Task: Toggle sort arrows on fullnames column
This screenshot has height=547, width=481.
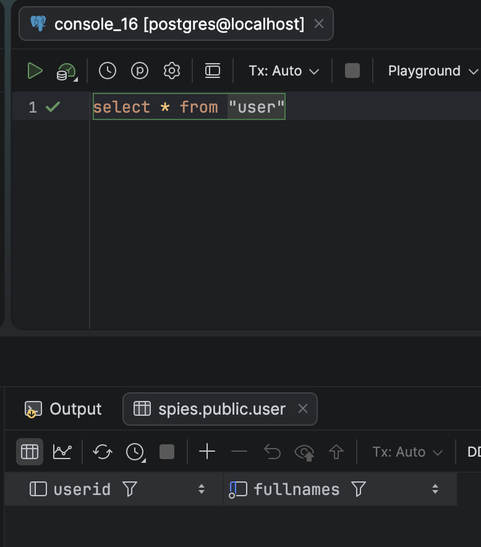Action: click(435, 489)
